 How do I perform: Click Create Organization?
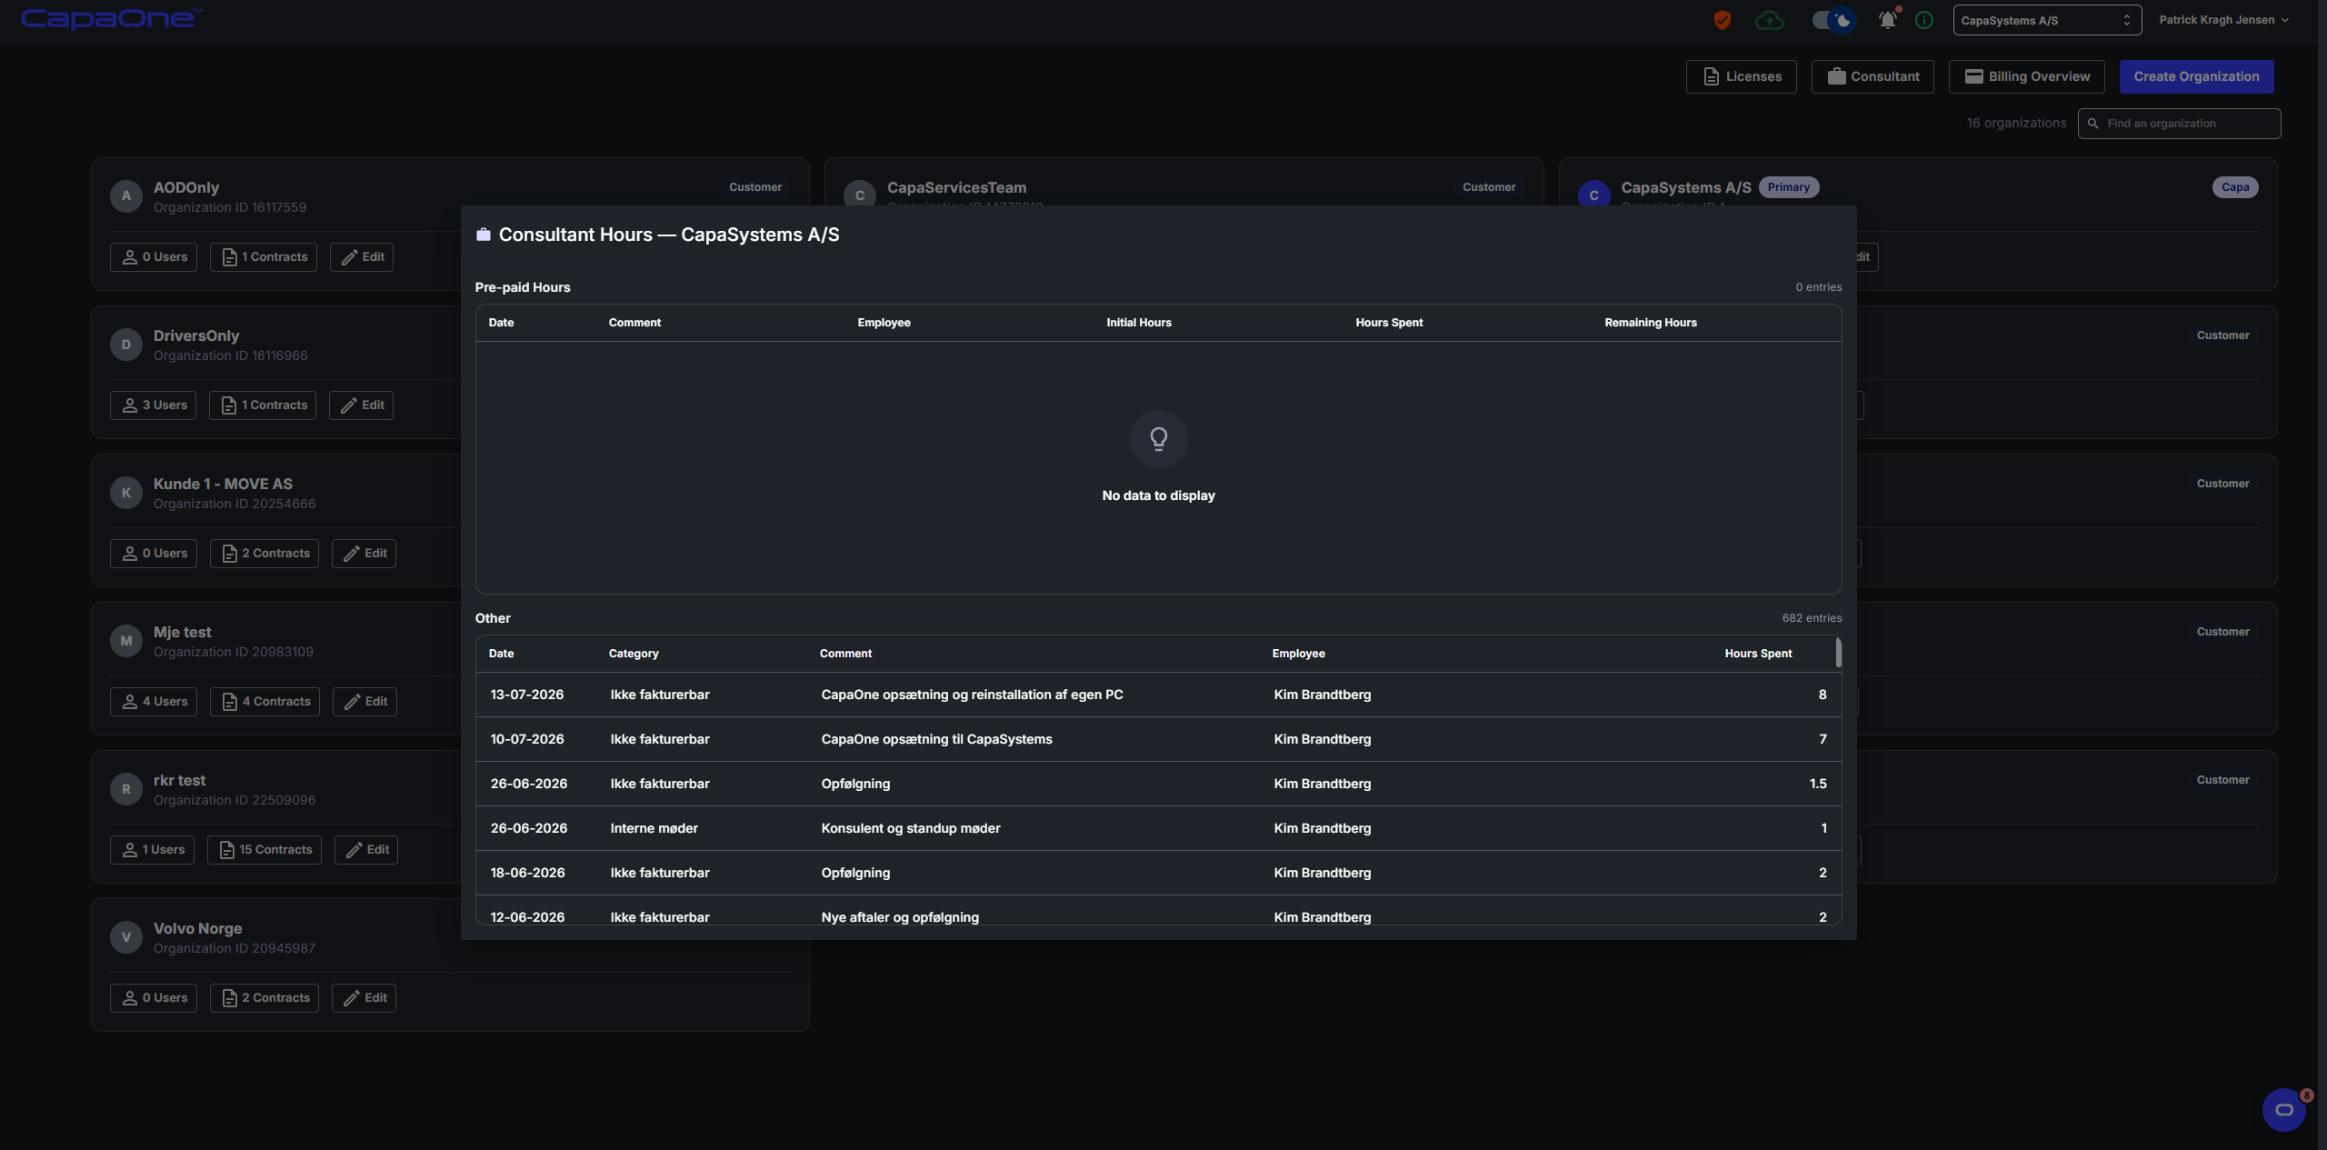[2197, 76]
